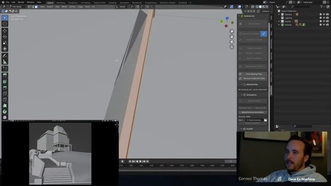Open the Mesh menu in viewport header

point(64,7)
